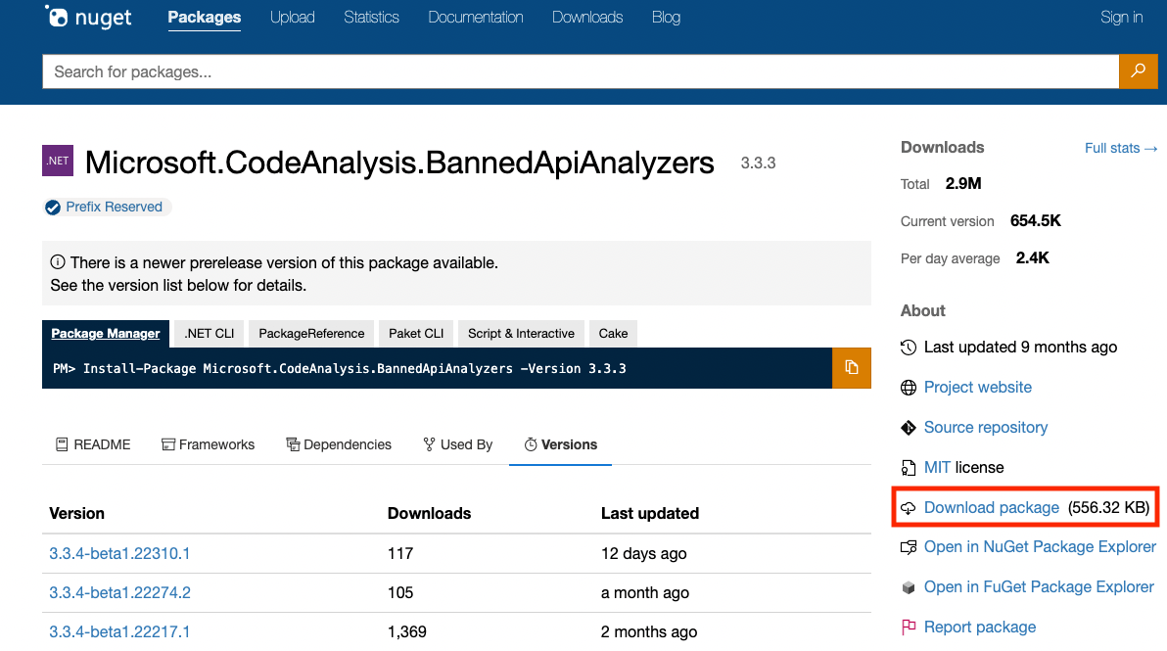Click the orange search magnifier button
Viewport: 1167px width, 651px height.
point(1138,71)
